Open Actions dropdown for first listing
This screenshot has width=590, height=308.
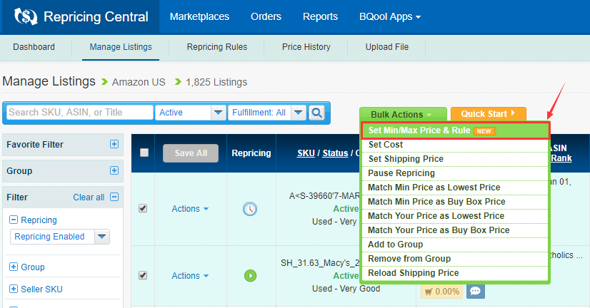[190, 209]
